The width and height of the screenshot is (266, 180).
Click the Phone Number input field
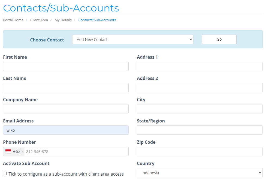click(76, 151)
